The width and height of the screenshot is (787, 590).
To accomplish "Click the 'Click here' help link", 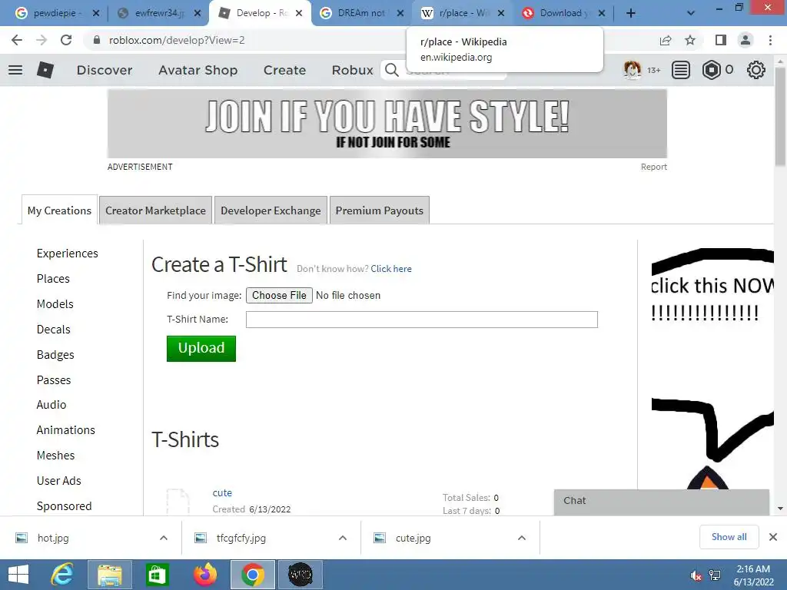I will pos(391,268).
